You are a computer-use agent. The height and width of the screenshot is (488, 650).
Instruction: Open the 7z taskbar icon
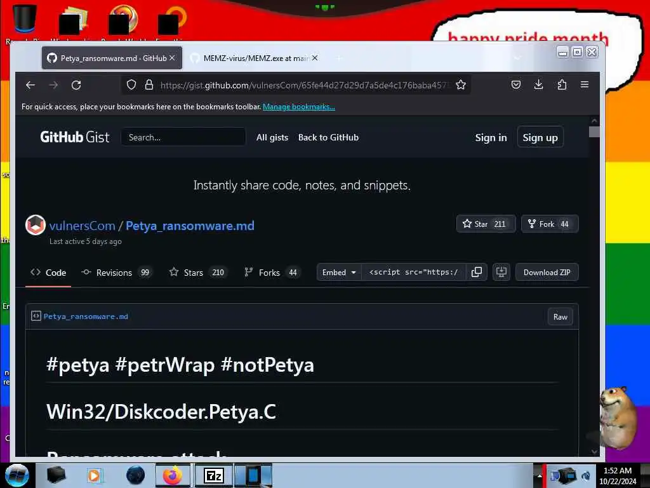click(x=214, y=475)
